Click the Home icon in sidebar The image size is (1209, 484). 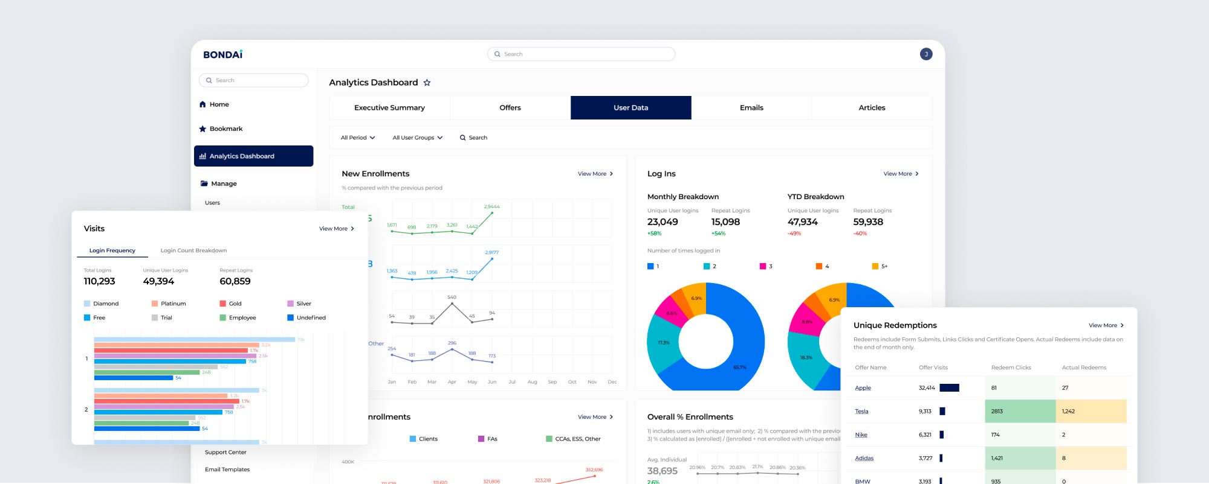point(203,104)
